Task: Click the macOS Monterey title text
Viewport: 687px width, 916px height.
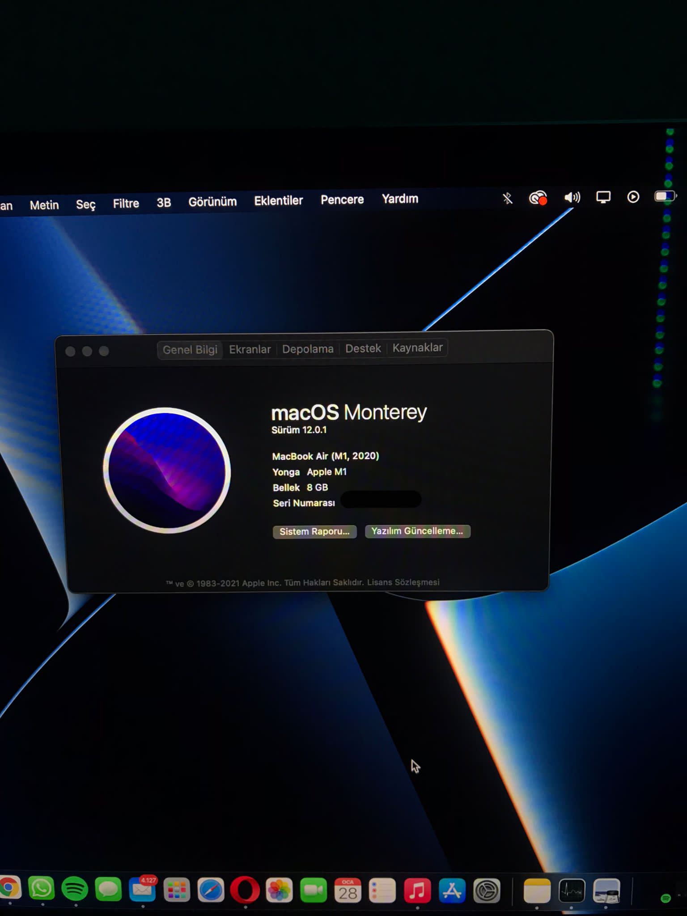Action: point(349,412)
